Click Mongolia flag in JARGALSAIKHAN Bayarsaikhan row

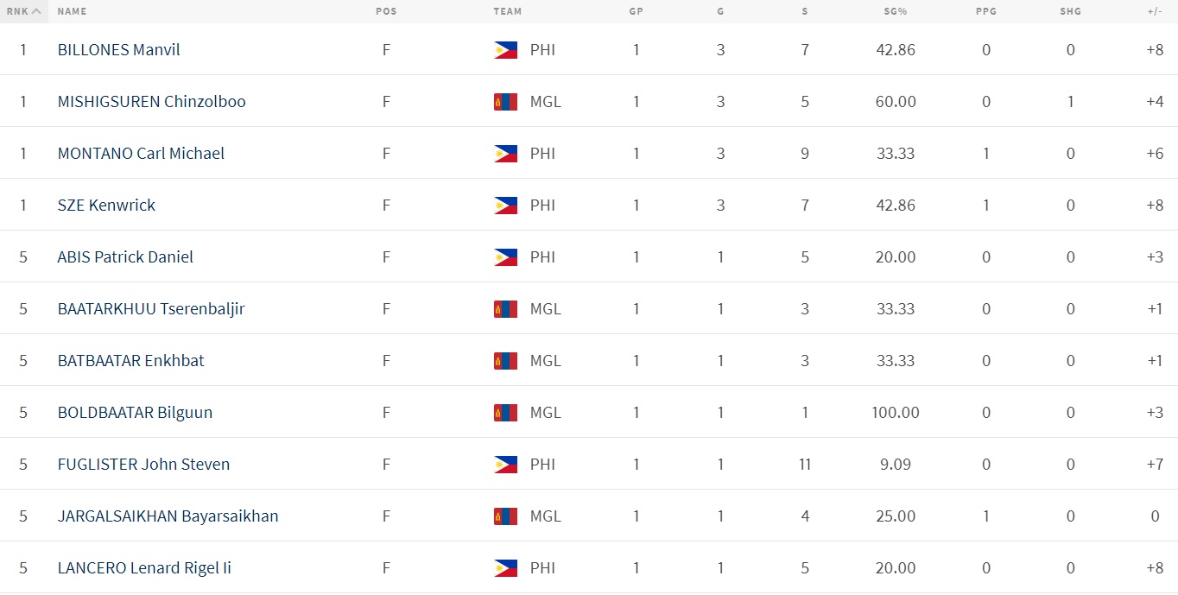click(x=505, y=516)
